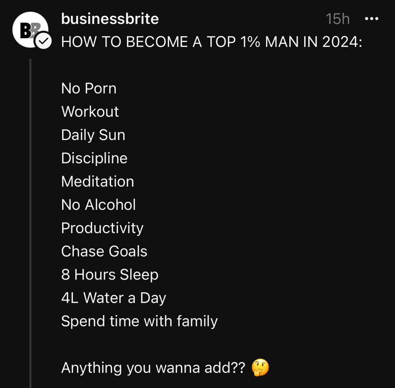
Task: Click the verified checkmark badge on avatar
Action: [44, 41]
